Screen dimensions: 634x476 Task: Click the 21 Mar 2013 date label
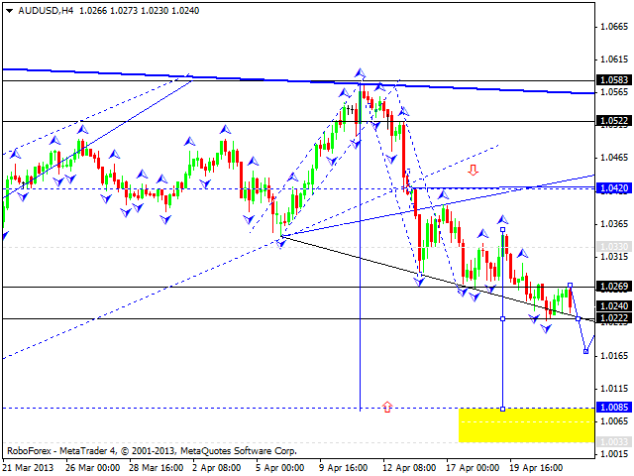pos(27,467)
